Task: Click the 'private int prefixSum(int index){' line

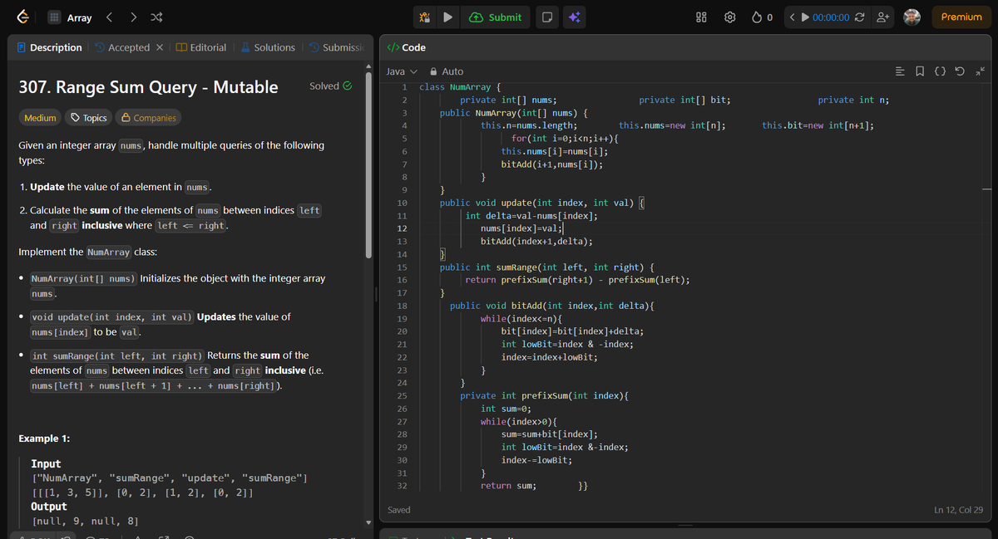Action: (544, 396)
